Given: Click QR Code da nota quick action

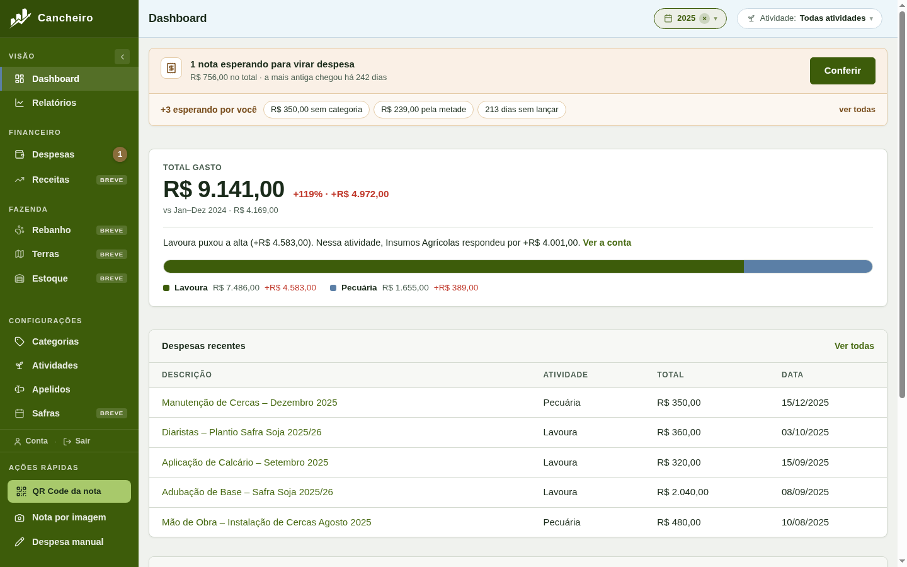Looking at the screenshot, I should [69, 491].
